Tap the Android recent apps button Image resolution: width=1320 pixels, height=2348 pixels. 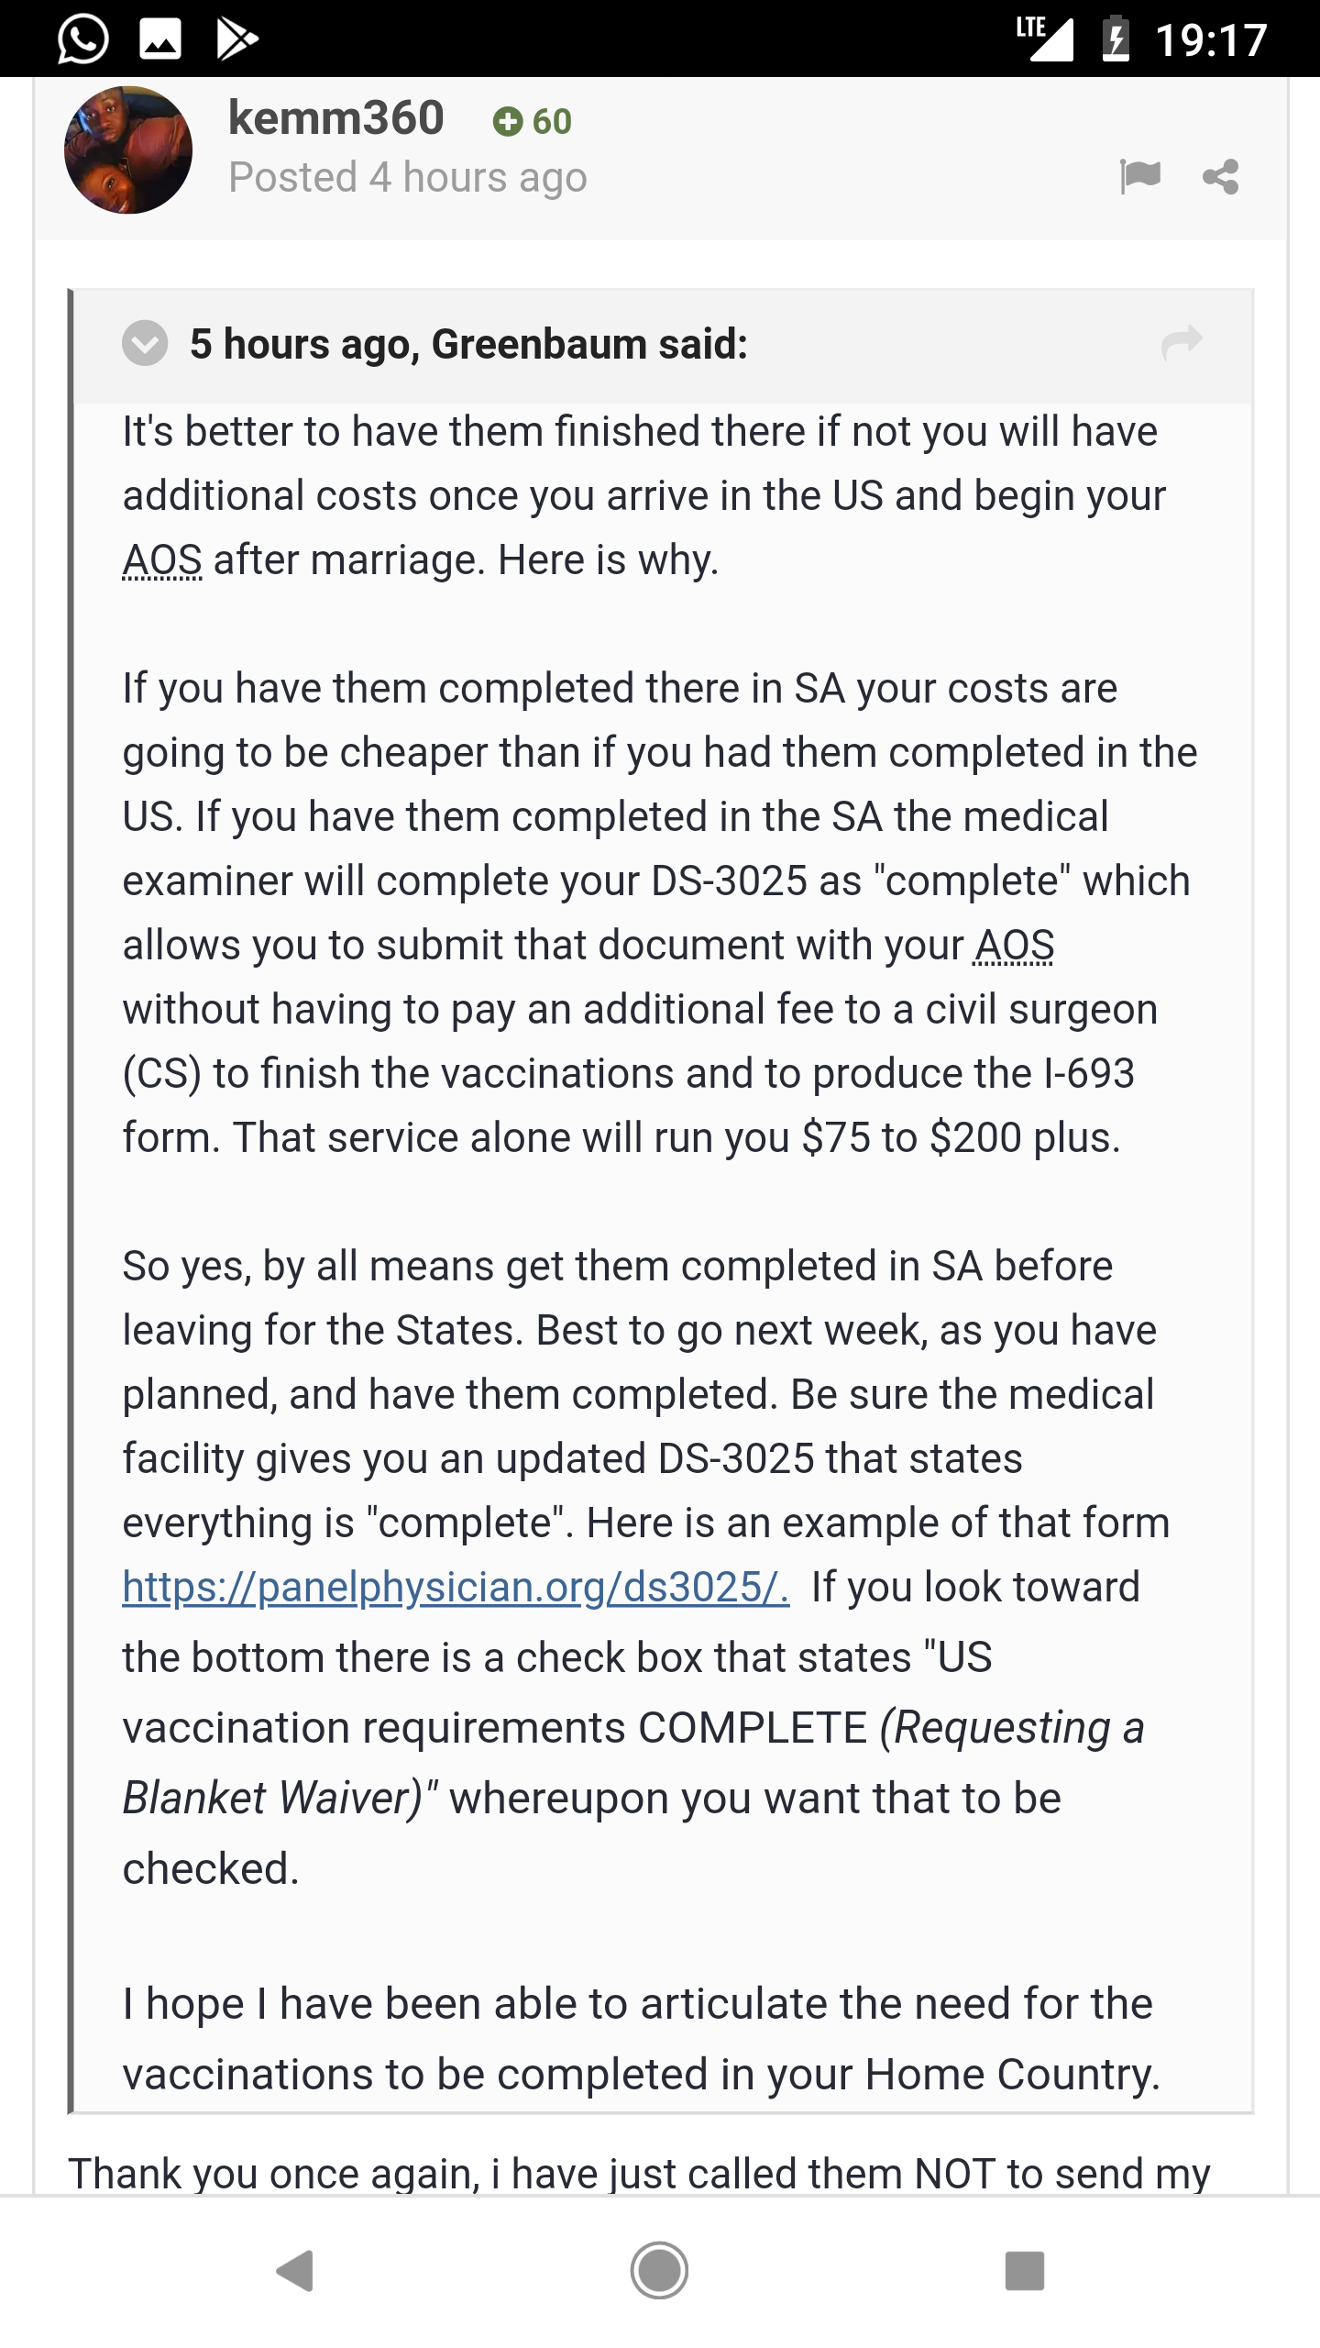pos(1025,2271)
